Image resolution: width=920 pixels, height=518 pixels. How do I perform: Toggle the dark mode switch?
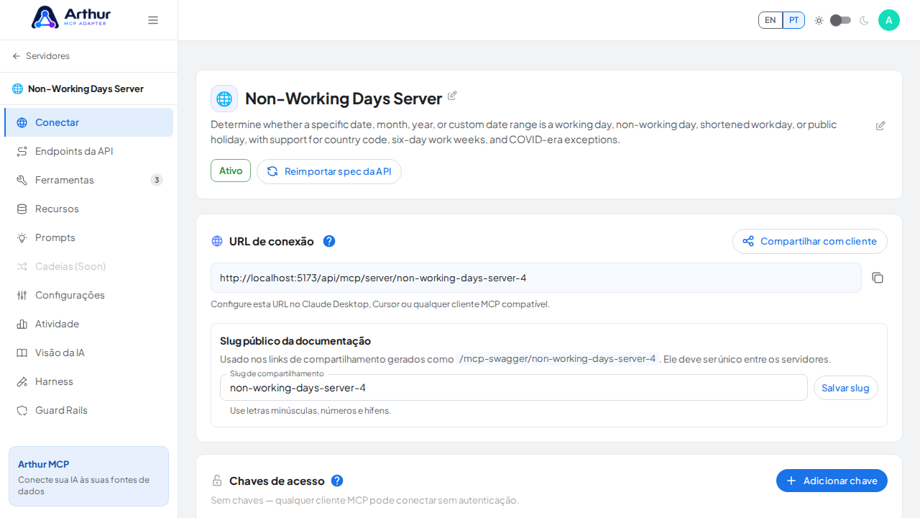coord(840,20)
